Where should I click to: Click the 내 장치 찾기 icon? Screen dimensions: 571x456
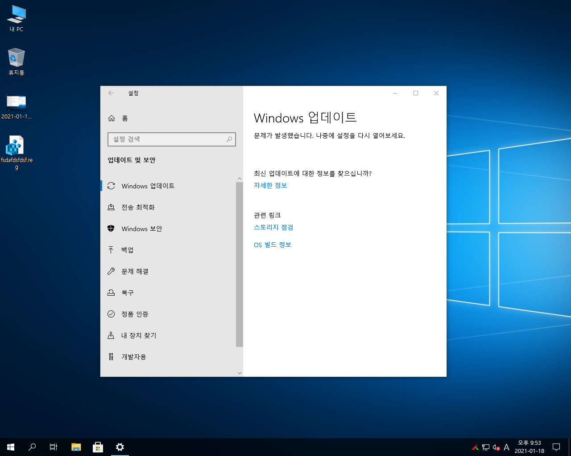[x=111, y=335]
